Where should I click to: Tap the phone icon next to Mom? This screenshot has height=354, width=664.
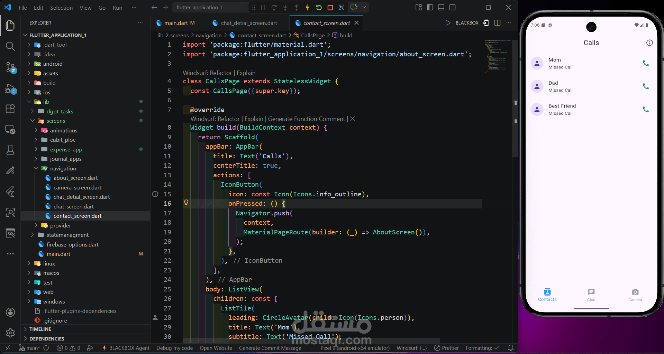645,63
